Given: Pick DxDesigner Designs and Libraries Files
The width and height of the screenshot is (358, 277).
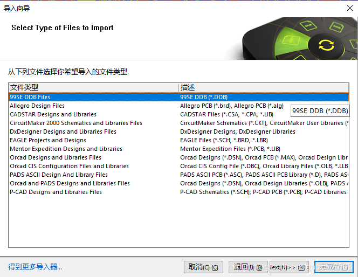Looking at the screenshot, I should (x=63, y=131).
